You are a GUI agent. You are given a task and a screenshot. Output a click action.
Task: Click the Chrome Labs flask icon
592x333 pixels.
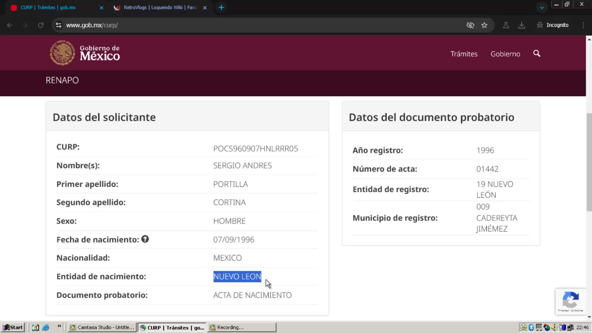point(506,25)
